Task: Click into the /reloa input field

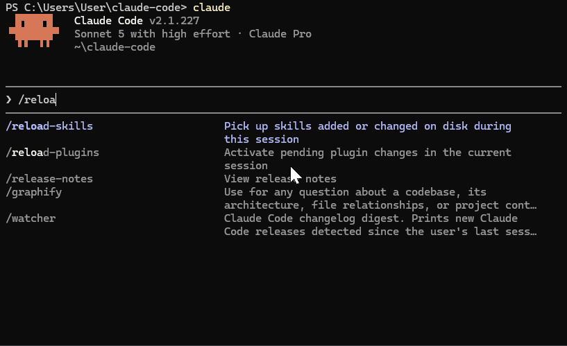Action: pos(283,100)
